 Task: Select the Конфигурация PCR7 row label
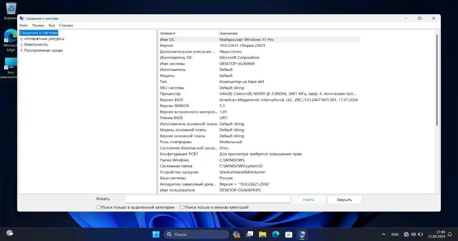[179, 154]
